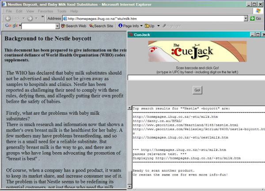Click the Up folder toolbar button

pos(153,26)
